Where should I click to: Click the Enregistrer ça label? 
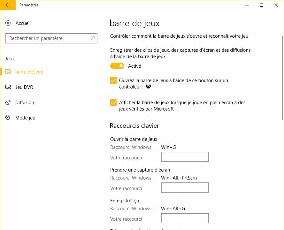coord(125,201)
